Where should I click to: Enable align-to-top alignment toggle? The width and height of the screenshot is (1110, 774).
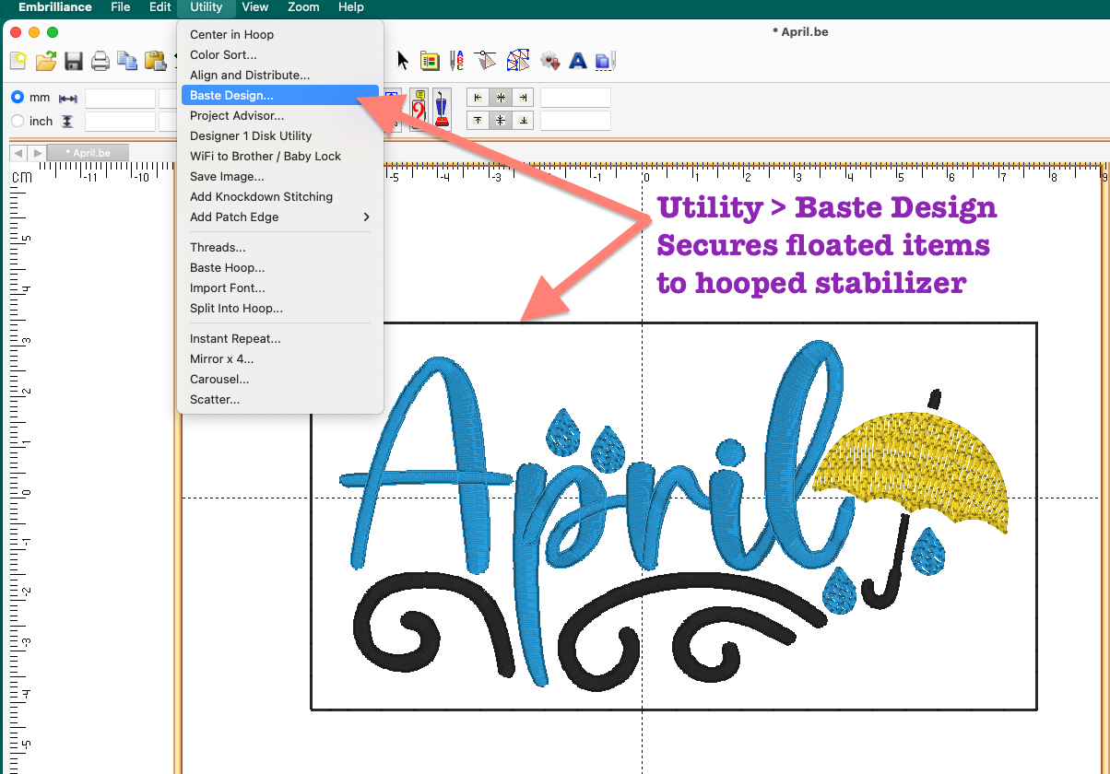pos(477,118)
